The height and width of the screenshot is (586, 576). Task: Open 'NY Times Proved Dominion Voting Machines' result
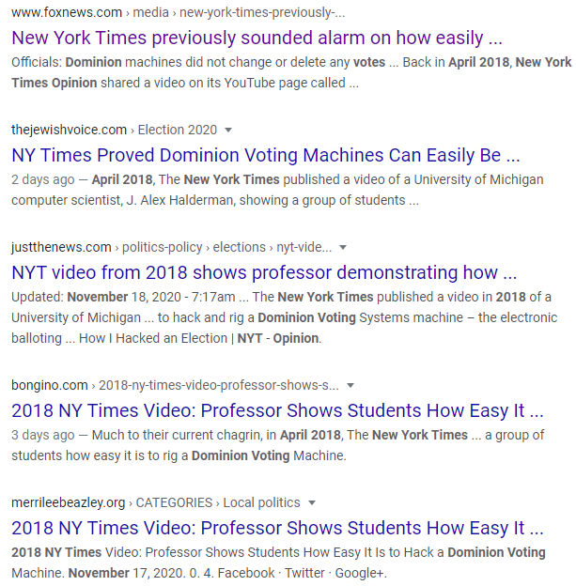coord(265,155)
